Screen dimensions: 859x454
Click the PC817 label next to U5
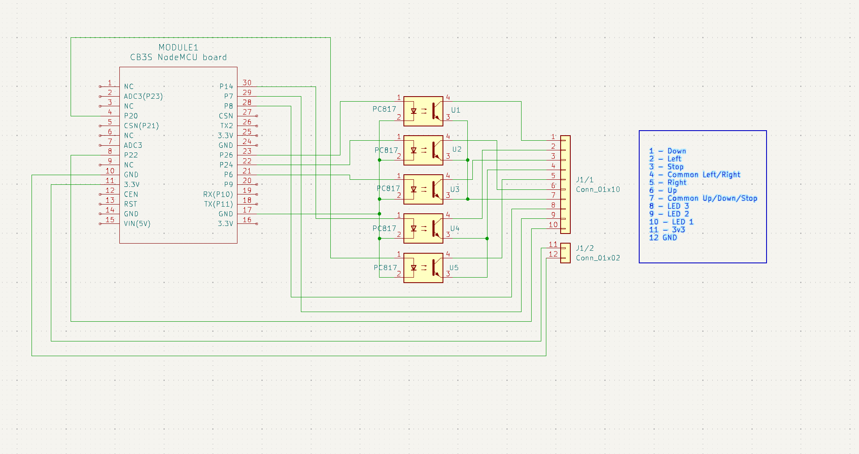(x=385, y=268)
